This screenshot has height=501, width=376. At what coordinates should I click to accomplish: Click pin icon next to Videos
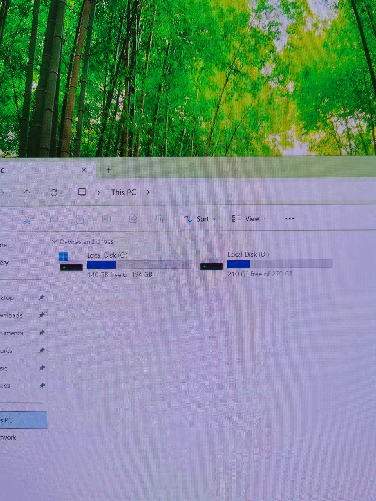[42, 386]
